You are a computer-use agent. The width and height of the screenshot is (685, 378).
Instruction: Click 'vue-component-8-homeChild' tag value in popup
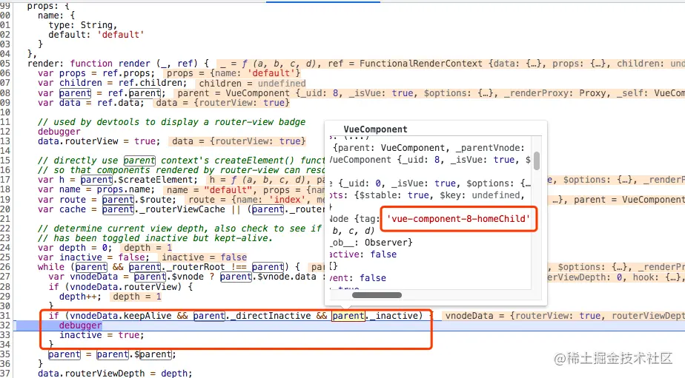pos(458,219)
